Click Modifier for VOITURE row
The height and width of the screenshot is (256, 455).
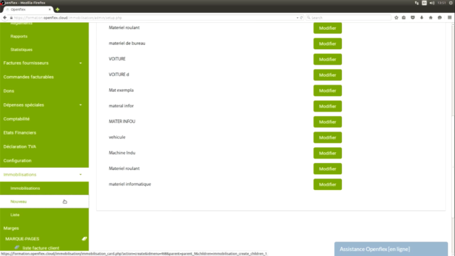[327, 60]
